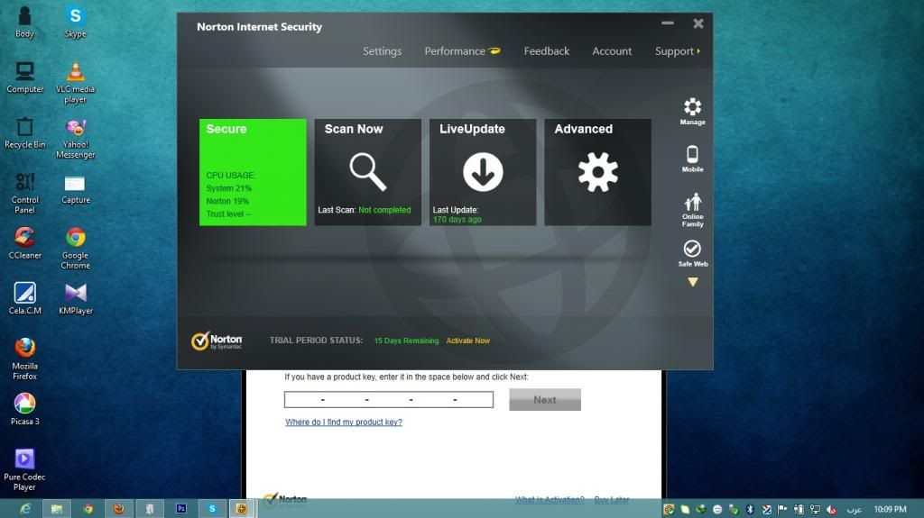
Task: Select the Control Panel desktop icon
Action: click(24, 193)
